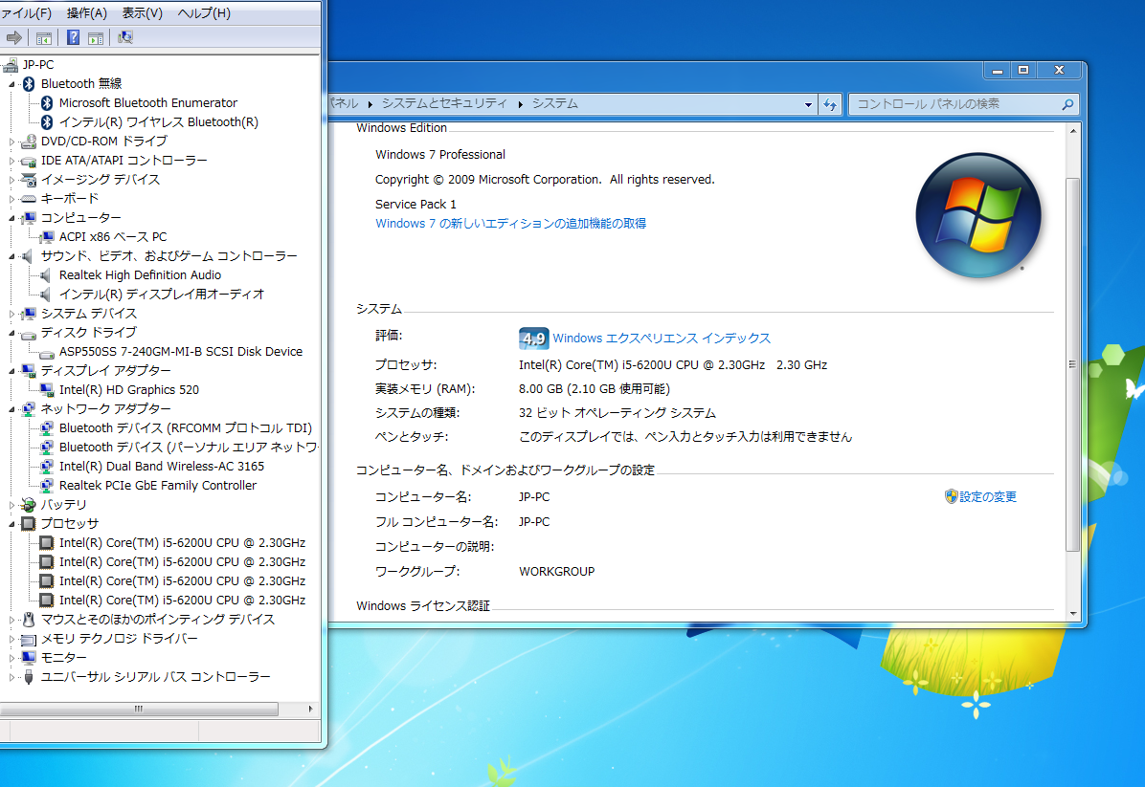Open Windows エクスペリエンス インデックス link
Screen dimensions: 1145x787
click(662, 339)
